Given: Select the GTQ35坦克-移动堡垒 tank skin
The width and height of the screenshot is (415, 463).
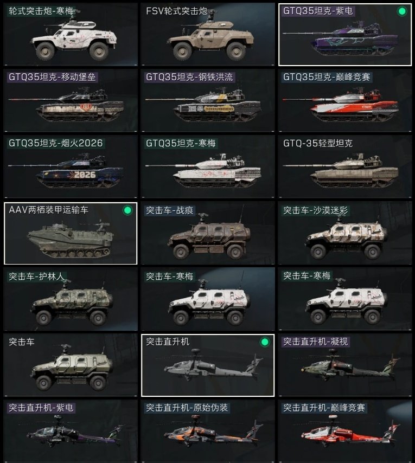Looking at the screenshot, I should tap(71, 100).
